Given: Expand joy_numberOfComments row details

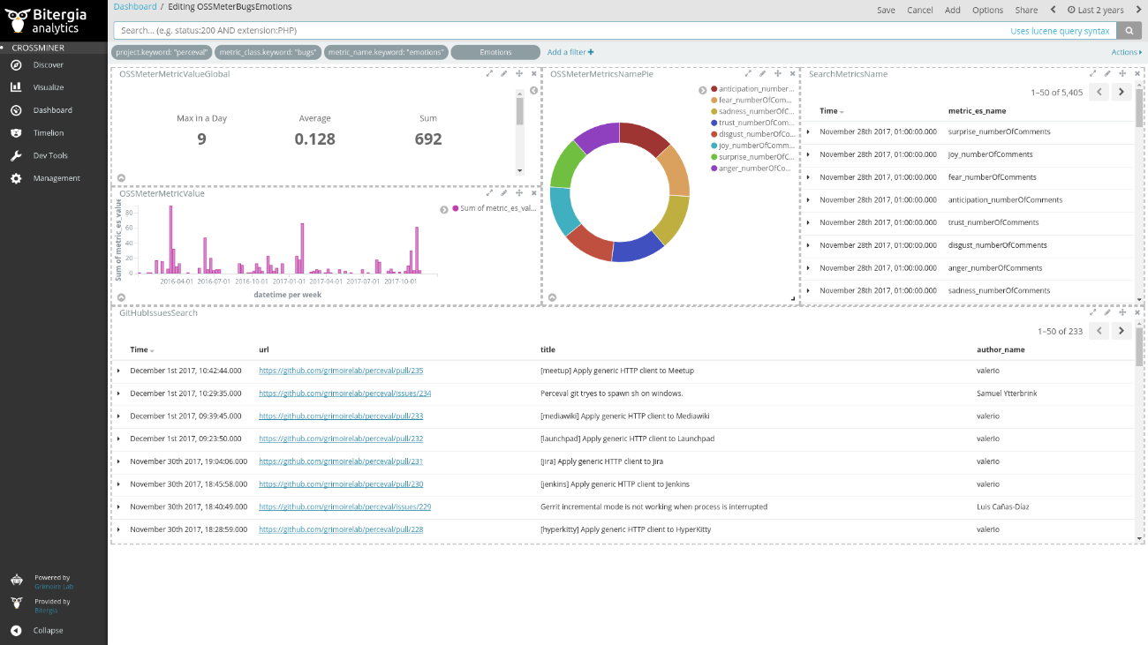Looking at the screenshot, I should tap(808, 154).
